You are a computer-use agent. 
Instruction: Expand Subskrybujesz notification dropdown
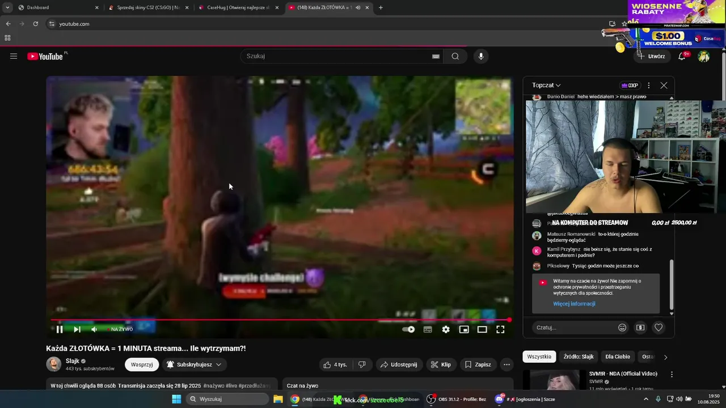194,364
